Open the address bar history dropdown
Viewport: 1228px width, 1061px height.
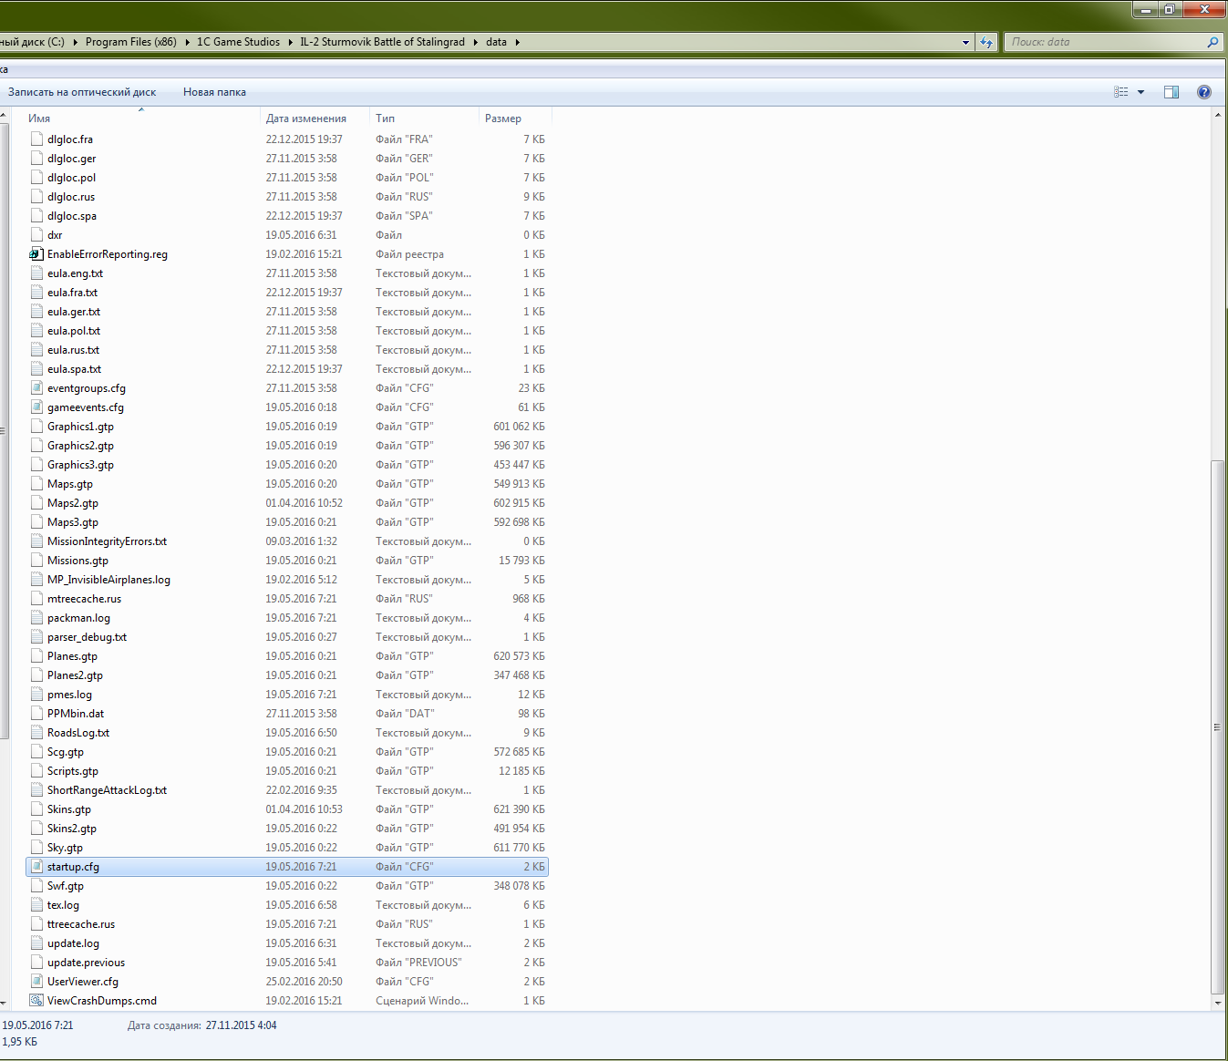965,42
